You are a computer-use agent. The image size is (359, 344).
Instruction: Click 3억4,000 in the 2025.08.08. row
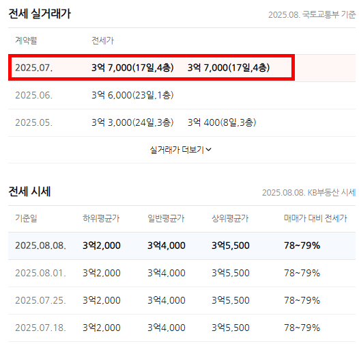point(167,246)
